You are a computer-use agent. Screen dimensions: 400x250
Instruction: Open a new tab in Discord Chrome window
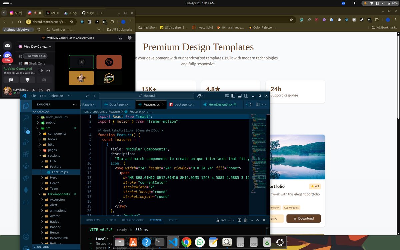(x=101, y=13)
